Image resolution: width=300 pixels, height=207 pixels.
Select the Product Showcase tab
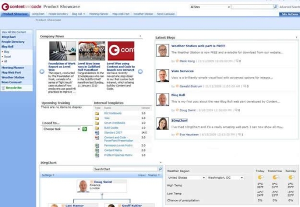pos(15,14)
